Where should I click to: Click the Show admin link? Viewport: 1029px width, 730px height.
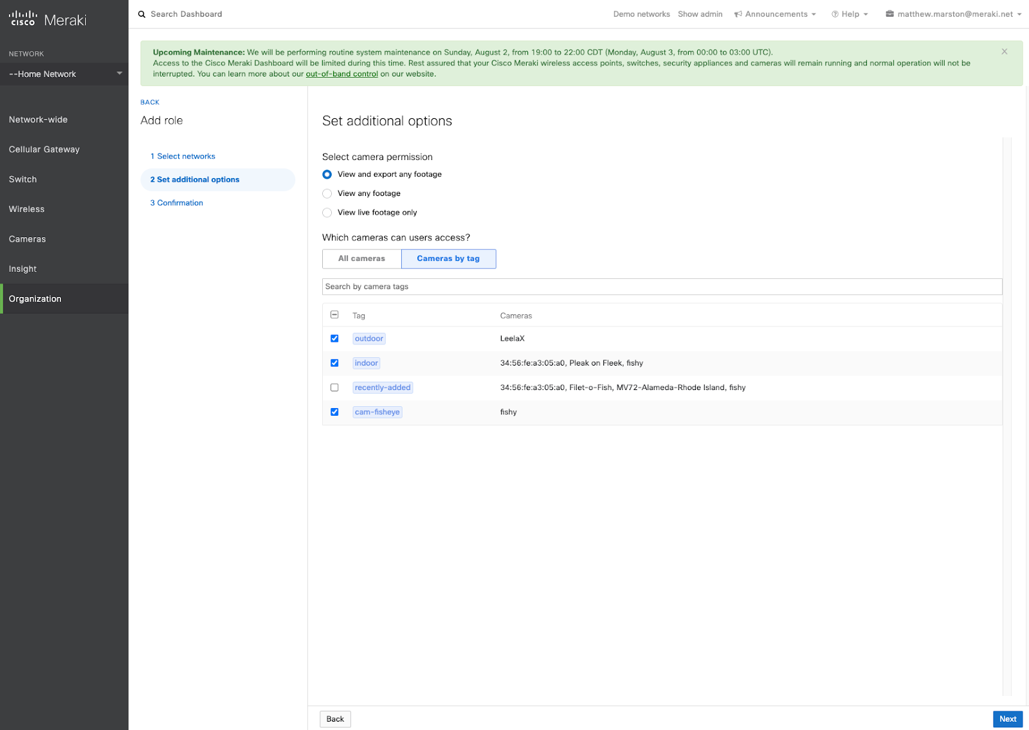[700, 14]
